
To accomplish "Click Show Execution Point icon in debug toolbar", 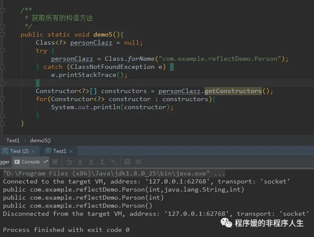I will point(55,162).
